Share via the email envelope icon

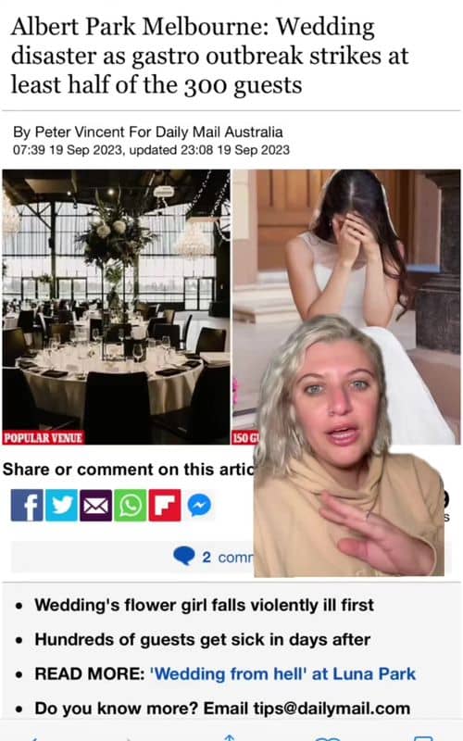96,505
